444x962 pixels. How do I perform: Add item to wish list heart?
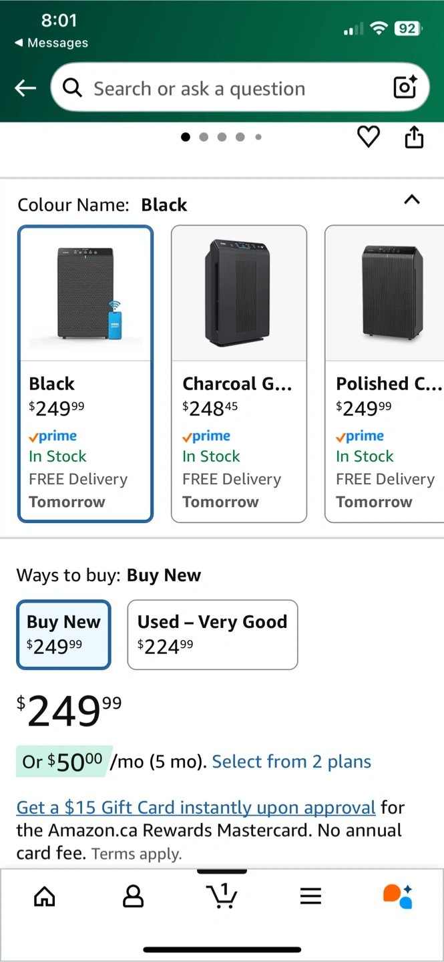click(x=368, y=137)
